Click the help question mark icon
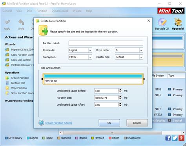 41,123
